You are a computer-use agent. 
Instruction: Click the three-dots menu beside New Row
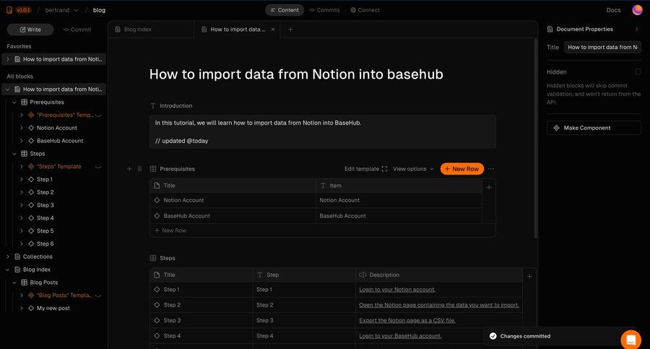[491, 169]
